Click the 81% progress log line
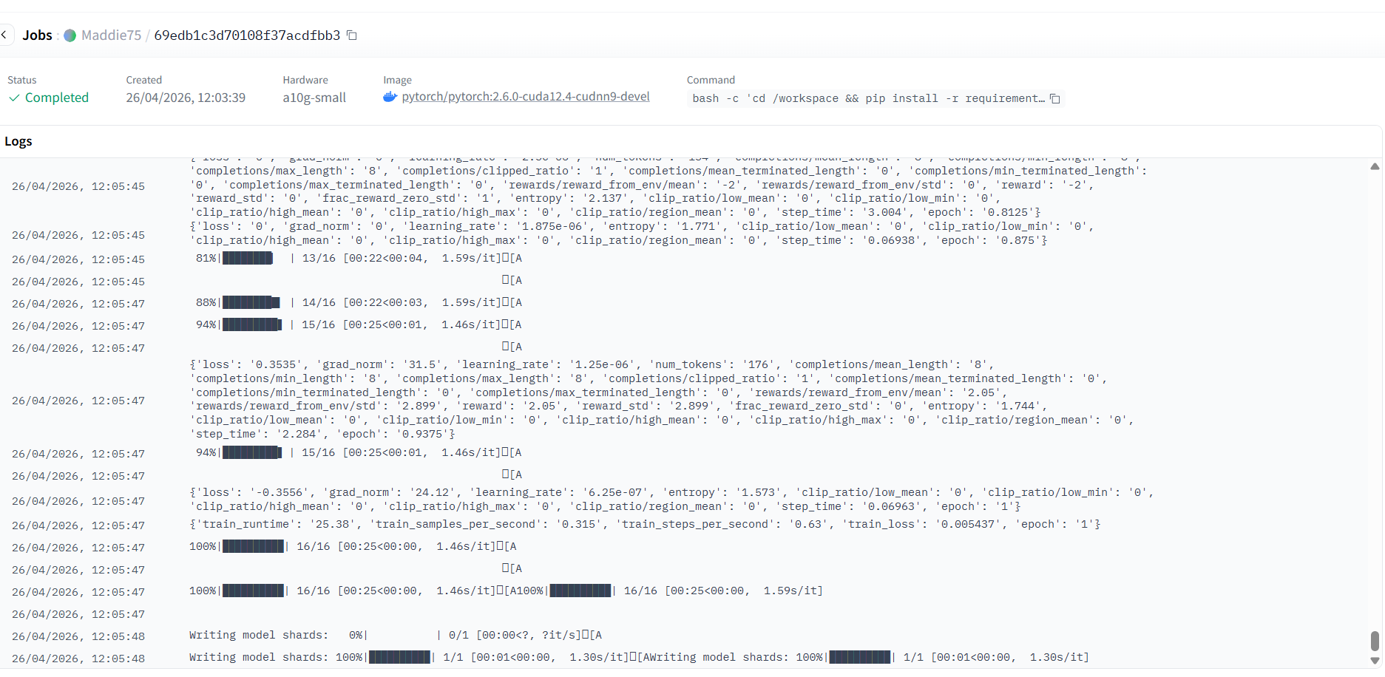The width and height of the screenshot is (1385, 677). point(359,258)
